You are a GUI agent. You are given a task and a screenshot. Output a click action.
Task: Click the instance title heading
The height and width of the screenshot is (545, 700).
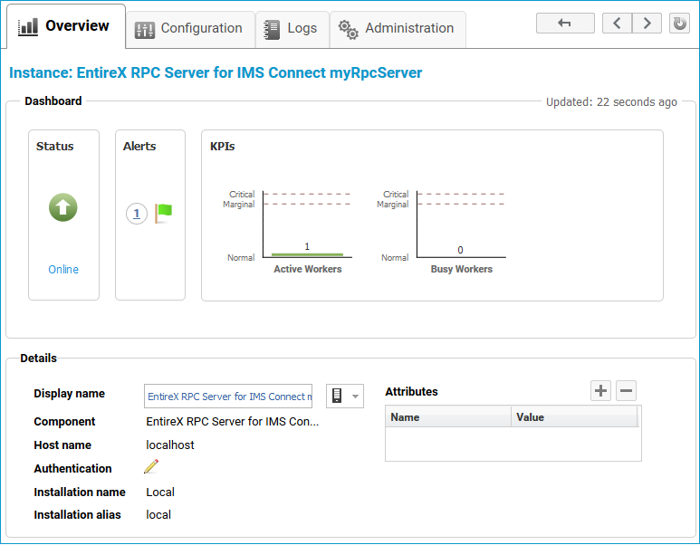pos(216,72)
